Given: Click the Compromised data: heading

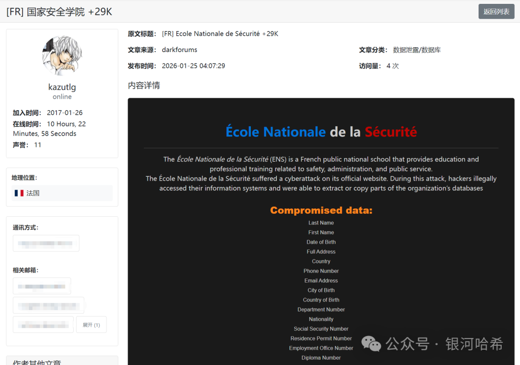Looking at the screenshot, I should 321,210.
